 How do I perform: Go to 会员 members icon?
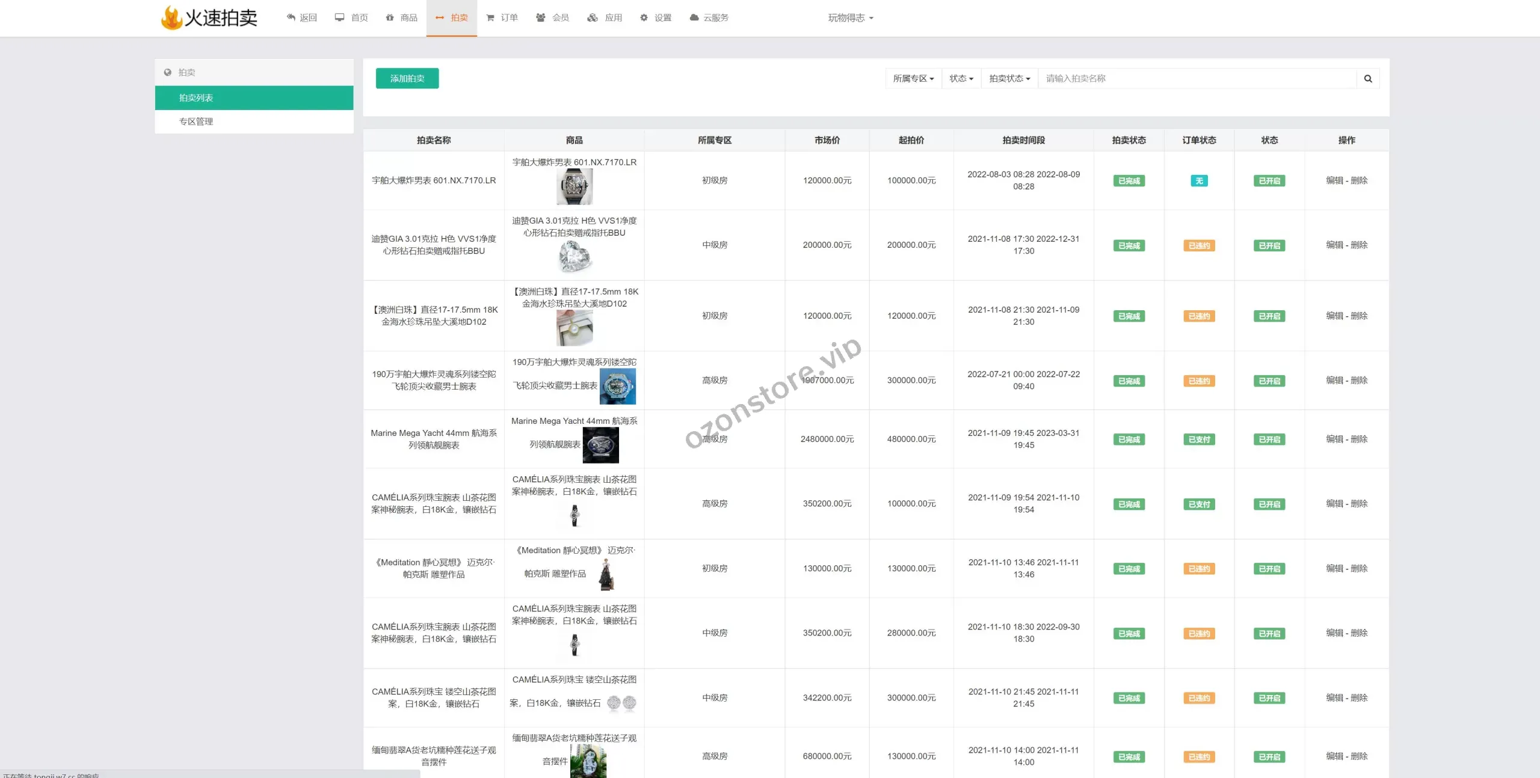(x=541, y=17)
